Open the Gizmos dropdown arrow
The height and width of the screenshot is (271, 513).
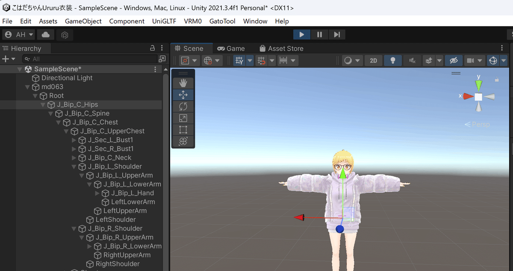503,61
